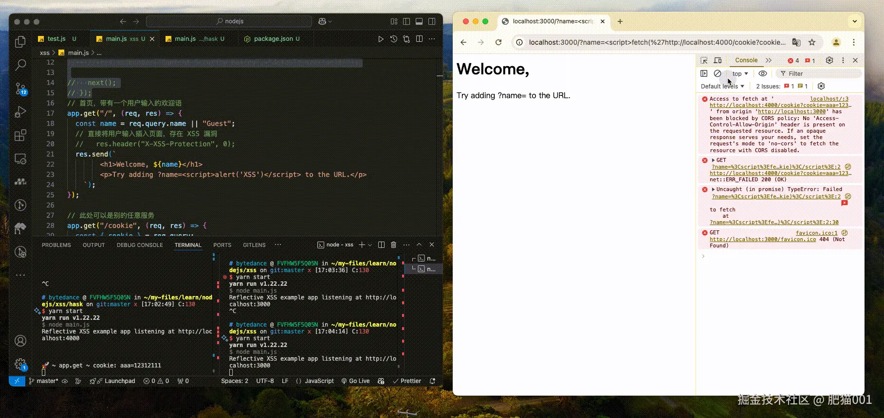This screenshot has height=418, width=884.
Task: Click the 2 Issues counter in console
Action: pos(782,86)
